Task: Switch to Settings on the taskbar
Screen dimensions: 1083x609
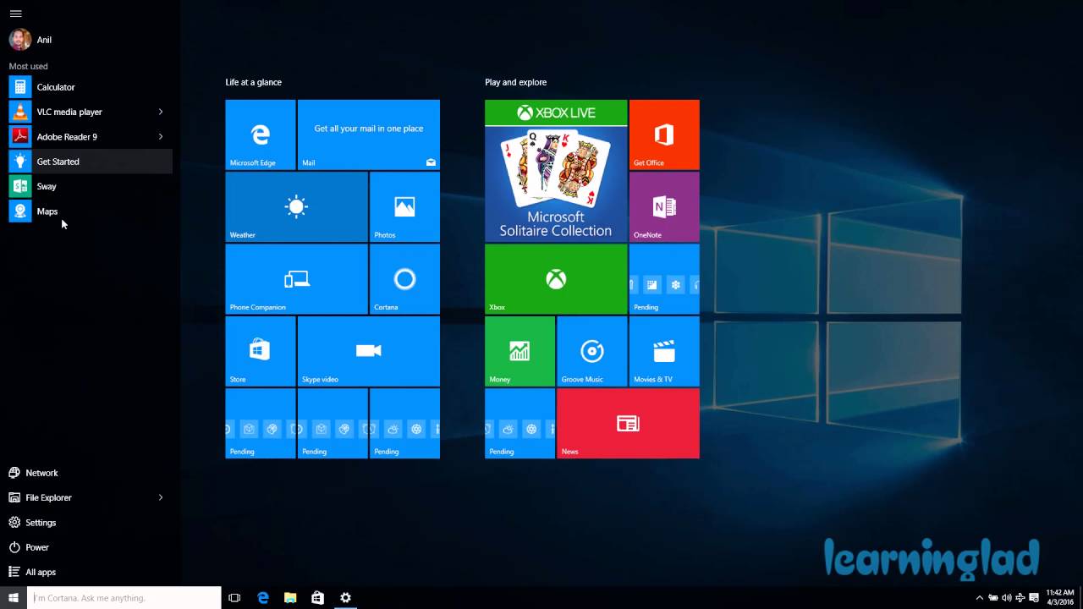Action: (x=345, y=597)
